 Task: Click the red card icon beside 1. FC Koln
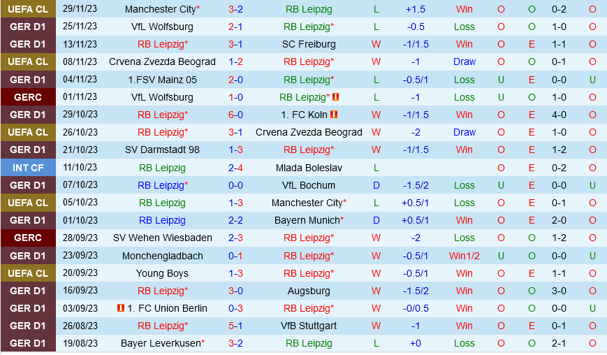coord(334,115)
